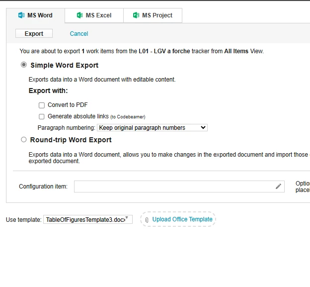The image size is (310, 287).
Task: Click the Project icon on the third tab
Action: (x=136, y=15)
